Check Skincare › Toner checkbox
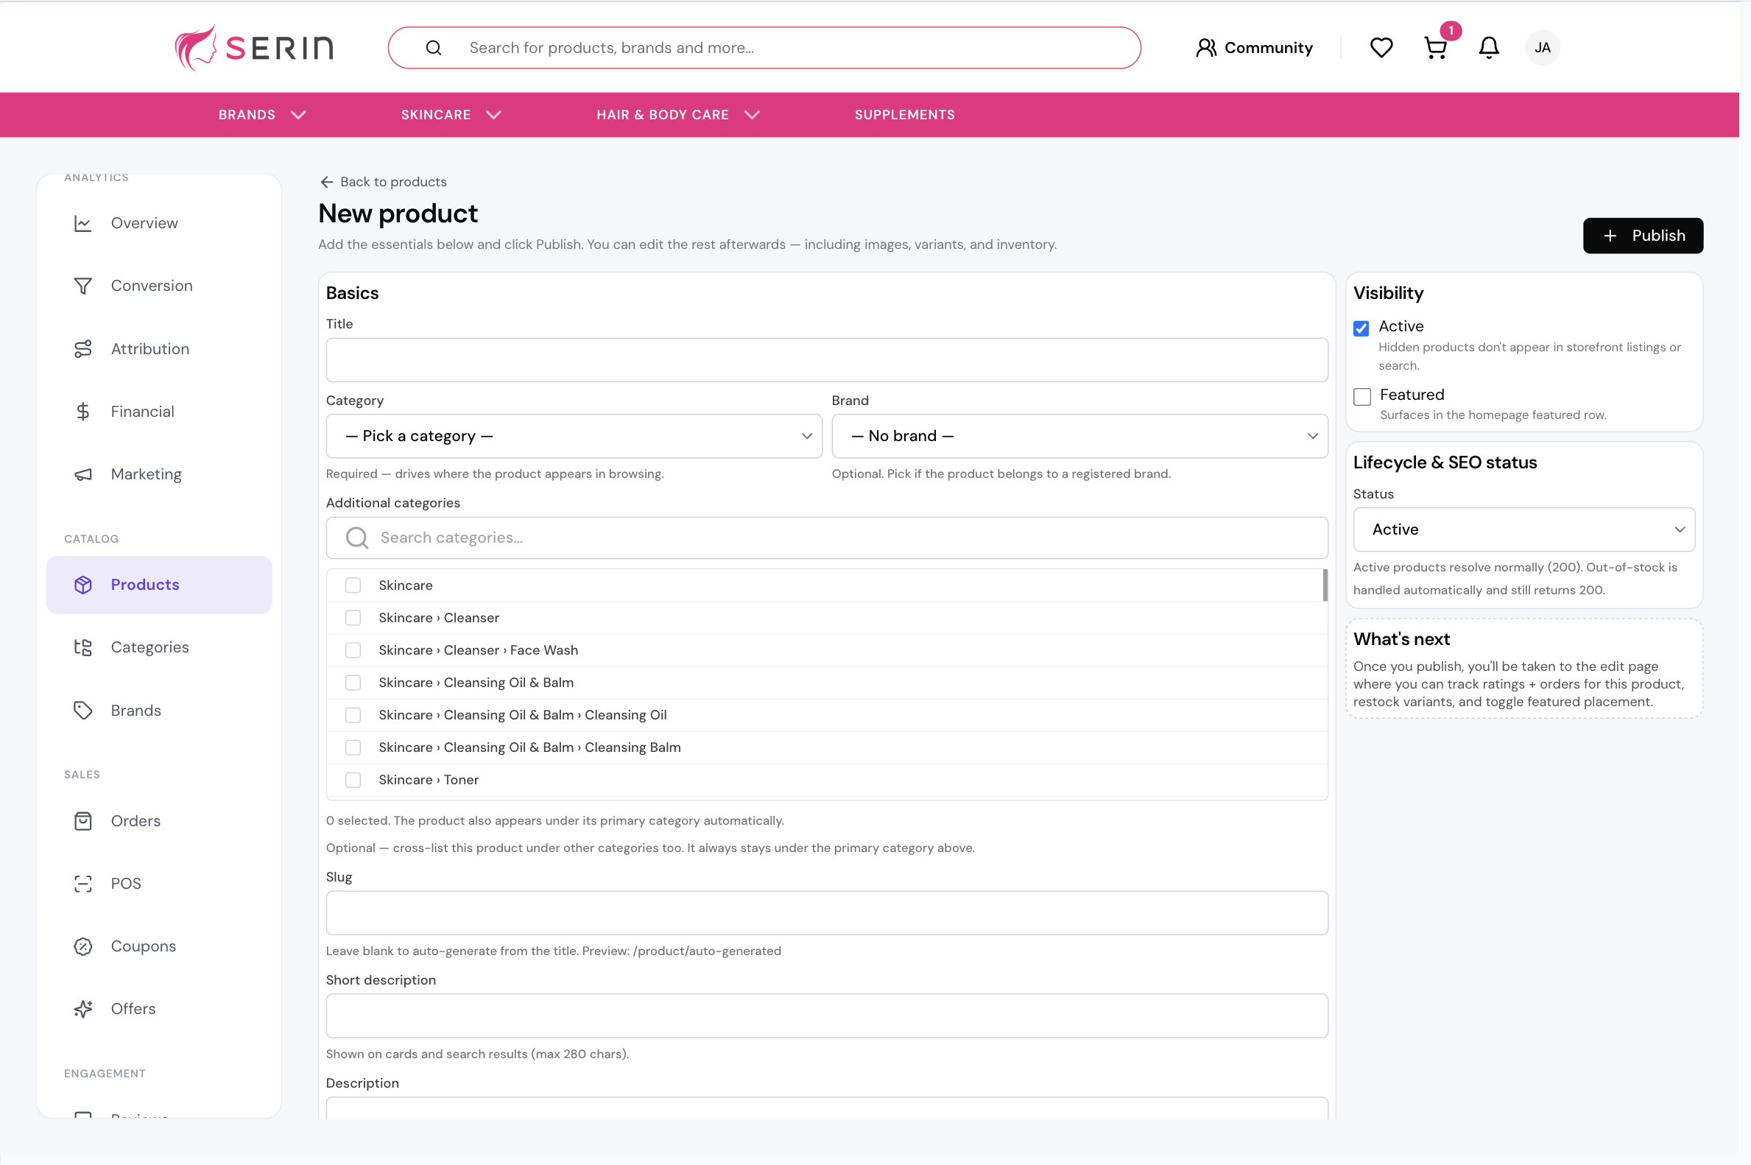Screen dimensions: 1751x1165 (353, 780)
